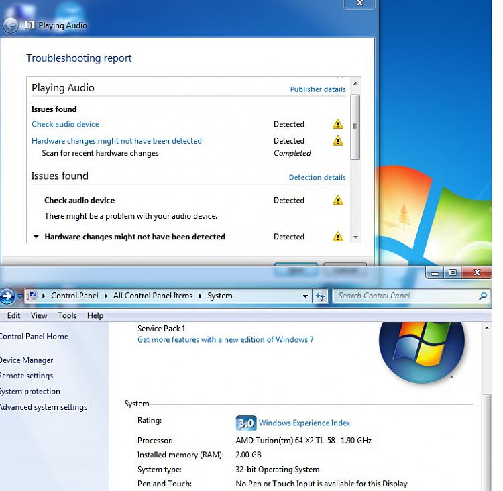Open Device Manager from sidebar

point(26,360)
